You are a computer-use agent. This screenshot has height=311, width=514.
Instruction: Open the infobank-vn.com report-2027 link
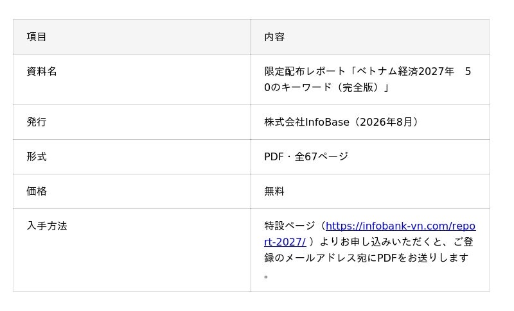click(400, 226)
